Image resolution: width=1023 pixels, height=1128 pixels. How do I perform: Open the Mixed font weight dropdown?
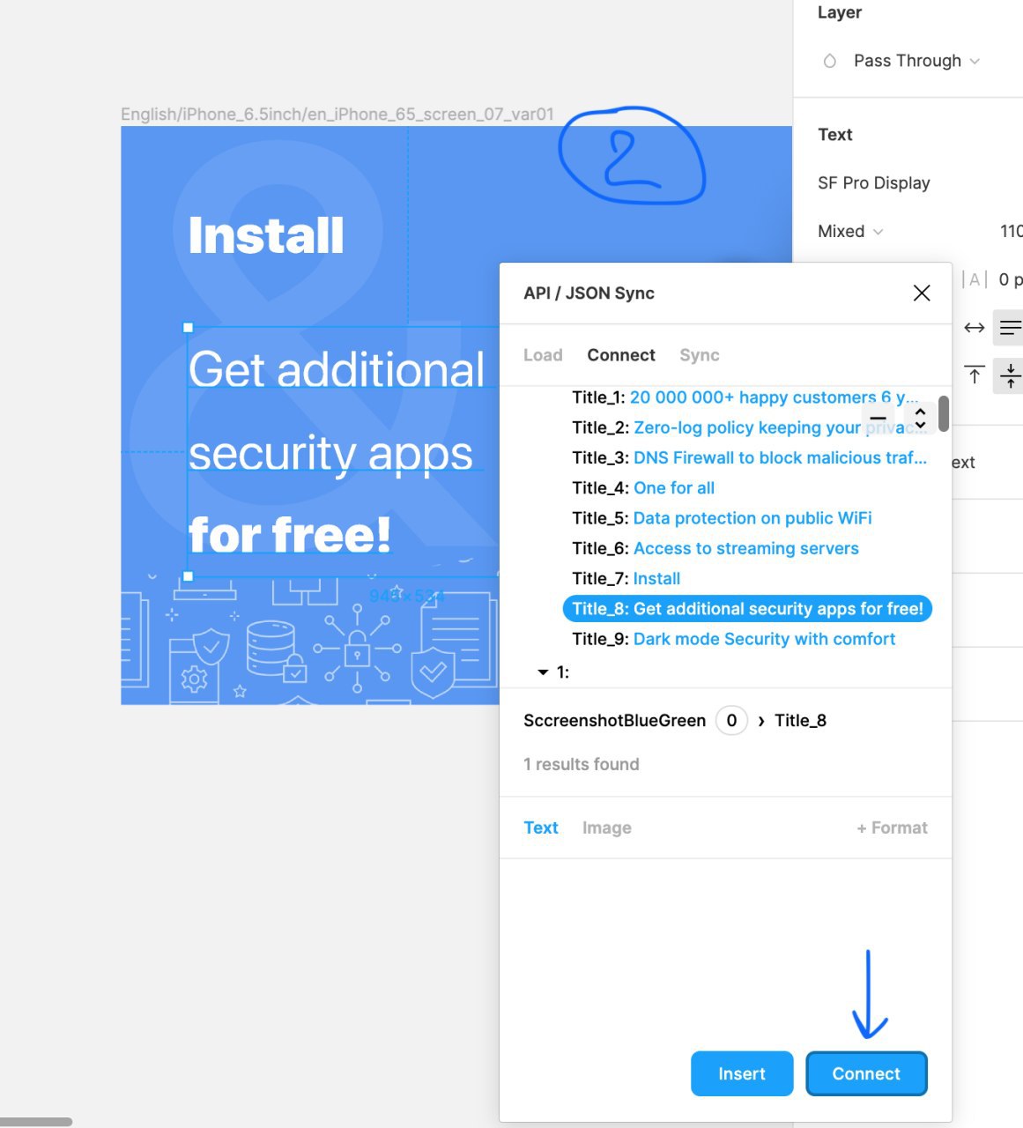click(x=850, y=231)
